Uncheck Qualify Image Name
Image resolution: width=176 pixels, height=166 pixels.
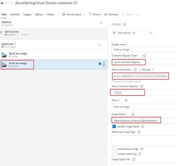(x=114, y=126)
